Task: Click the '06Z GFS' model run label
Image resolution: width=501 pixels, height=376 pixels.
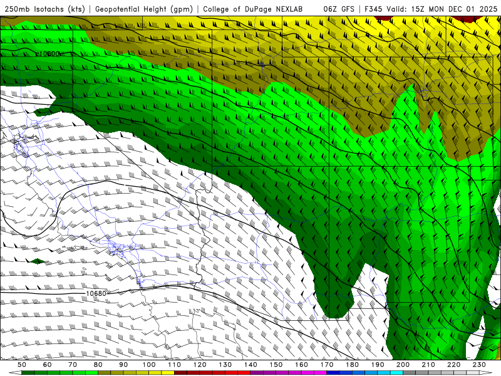Action: (339, 9)
